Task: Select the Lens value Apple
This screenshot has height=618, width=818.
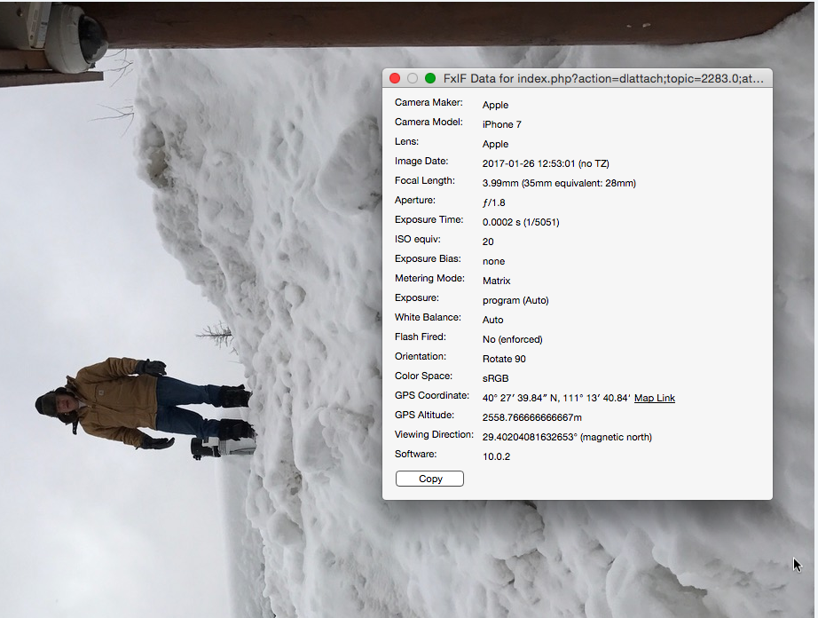Action: (496, 144)
